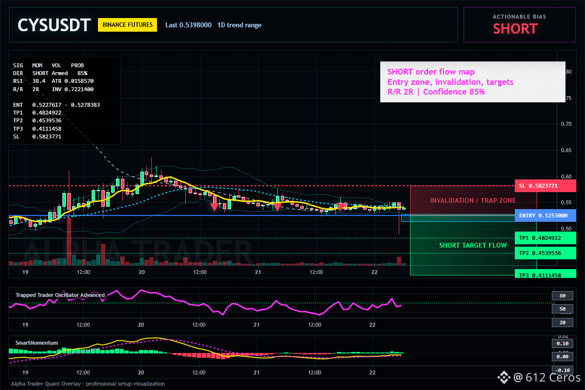Select the TP1 0.4824922 price tag
585x390 pixels.
pyautogui.click(x=545, y=238)
